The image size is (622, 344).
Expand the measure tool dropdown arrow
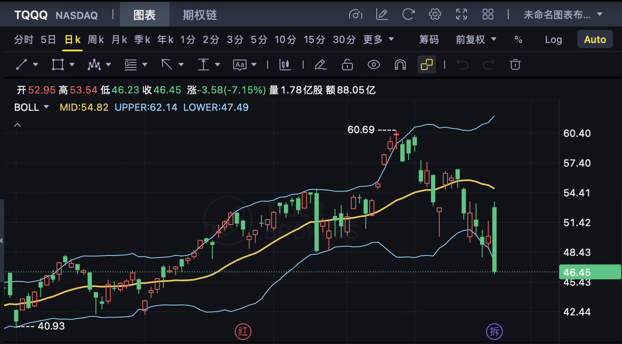click(218, 64)
